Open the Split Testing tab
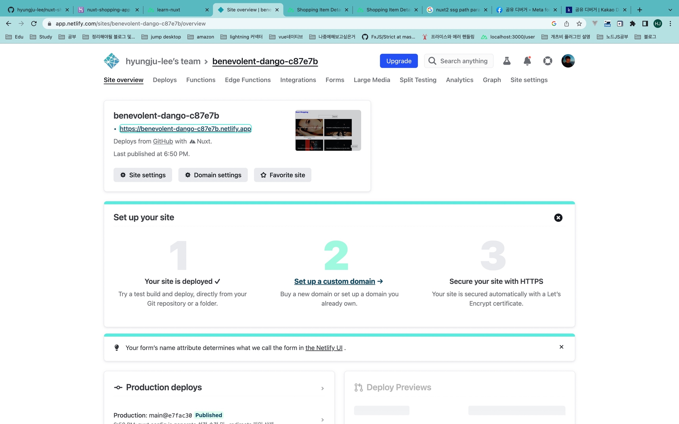Viewport: 679px width, 424px height. (x=418, y=80)
